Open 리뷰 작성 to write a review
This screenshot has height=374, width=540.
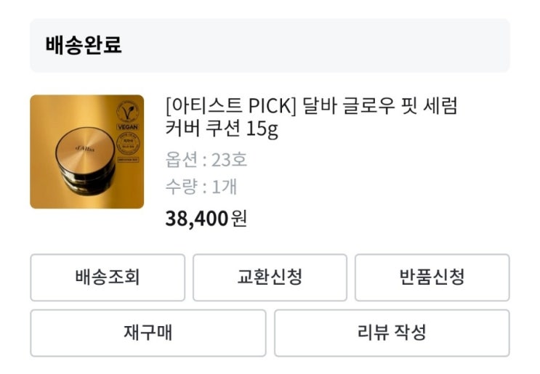(392, 333)
